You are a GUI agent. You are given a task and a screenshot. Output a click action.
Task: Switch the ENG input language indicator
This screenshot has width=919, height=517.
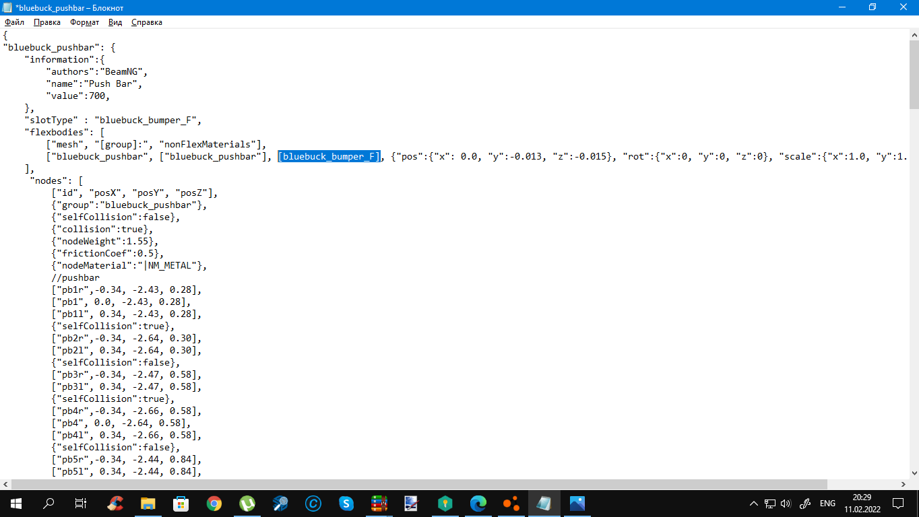coord(827,503)
